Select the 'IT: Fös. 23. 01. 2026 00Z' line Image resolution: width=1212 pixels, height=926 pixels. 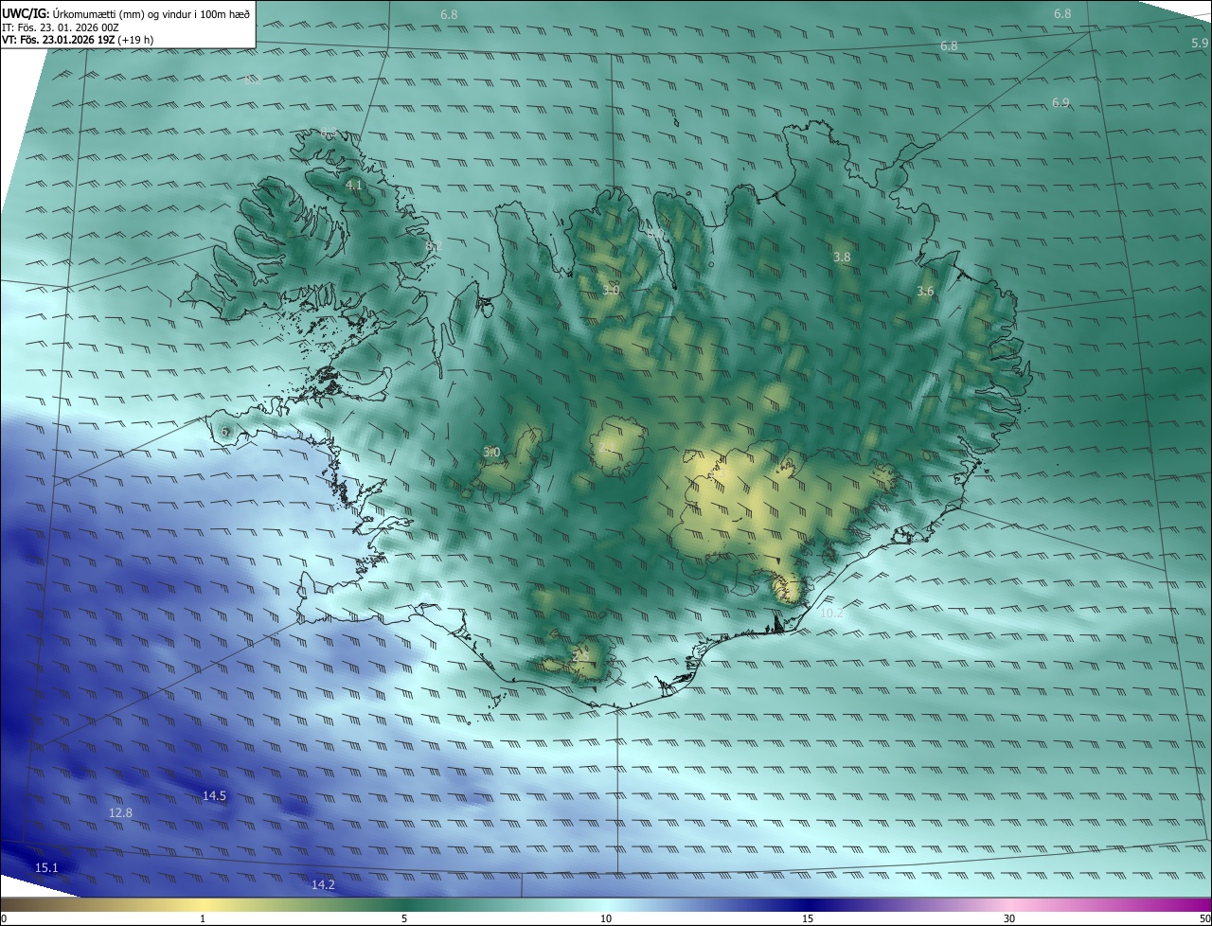(x=61, y=27)
